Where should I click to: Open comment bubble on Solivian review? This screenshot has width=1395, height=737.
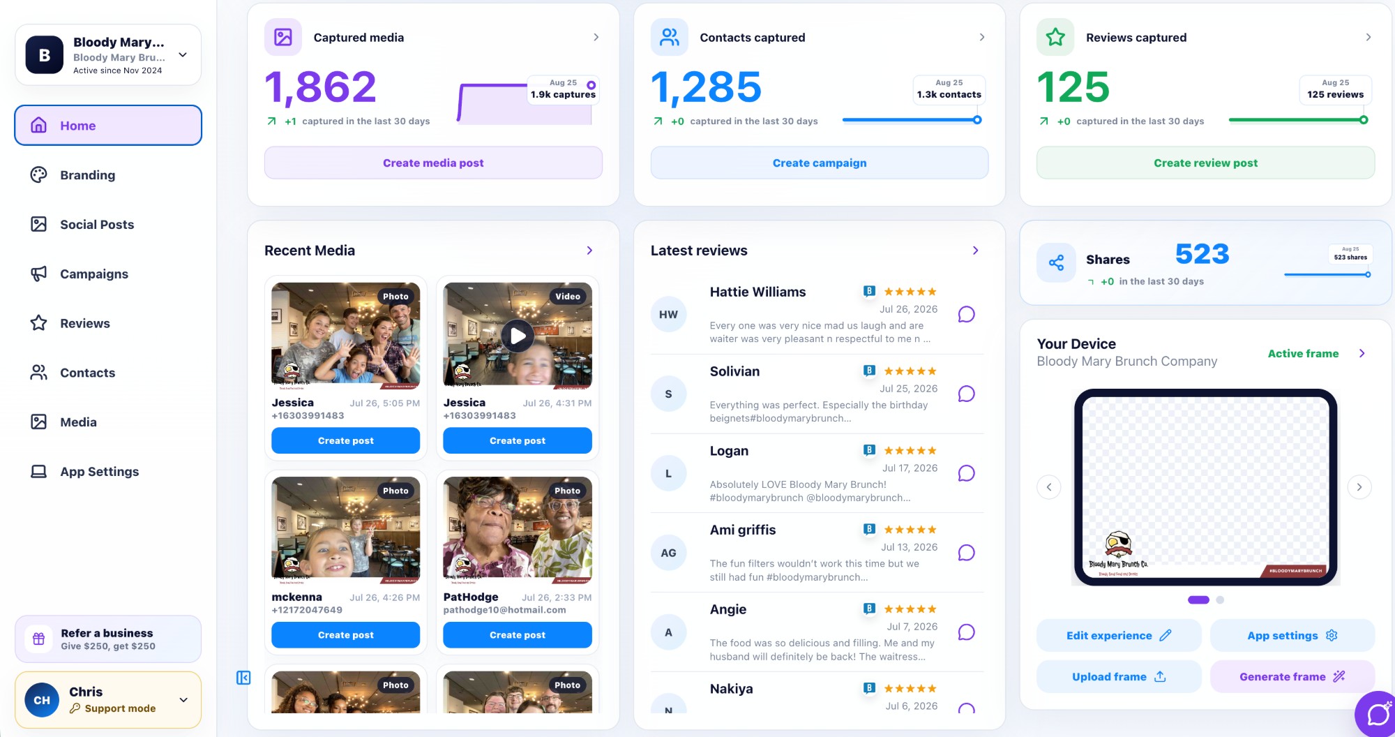[x=966, y=394]
